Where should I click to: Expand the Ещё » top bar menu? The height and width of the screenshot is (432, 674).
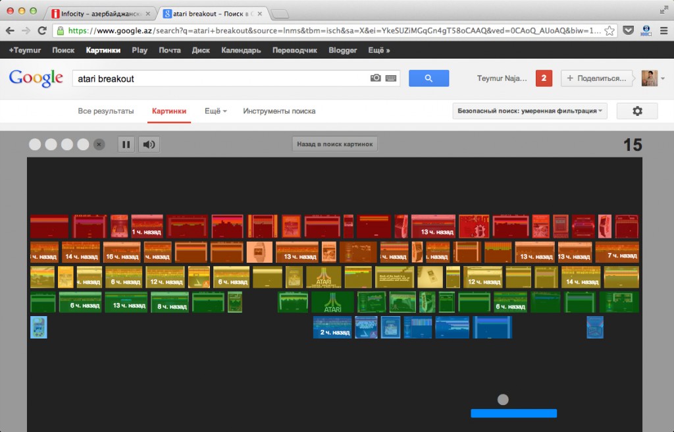tap(378, 50)
